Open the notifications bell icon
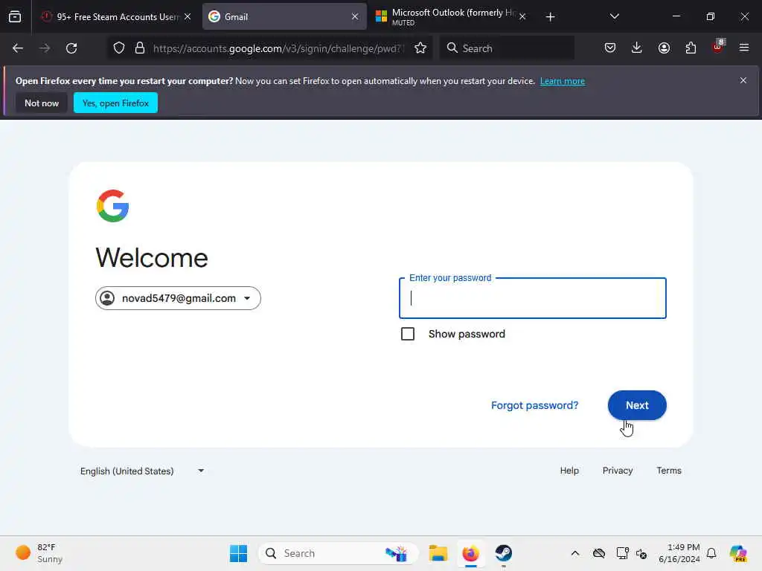 (711, 553)
